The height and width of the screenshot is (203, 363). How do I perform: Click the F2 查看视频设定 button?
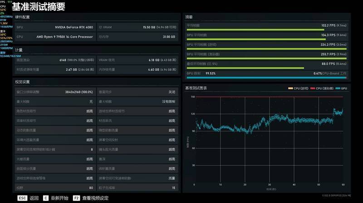(90, 198)
